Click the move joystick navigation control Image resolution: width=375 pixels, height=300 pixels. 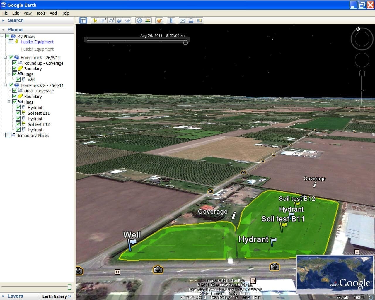(362, 60)
